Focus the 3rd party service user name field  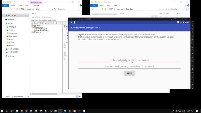(129, 60)
